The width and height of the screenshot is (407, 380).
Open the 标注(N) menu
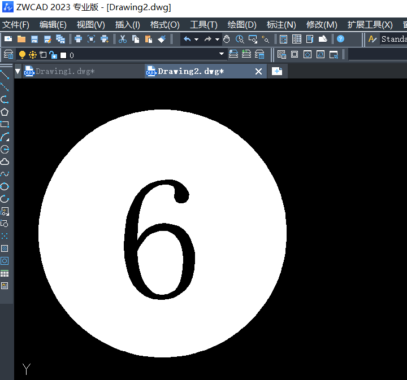(282, 25)
